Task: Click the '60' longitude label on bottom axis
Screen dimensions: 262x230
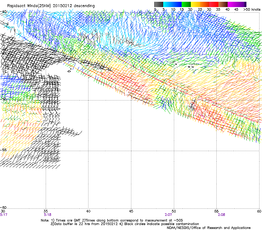Action: (259, 211)
